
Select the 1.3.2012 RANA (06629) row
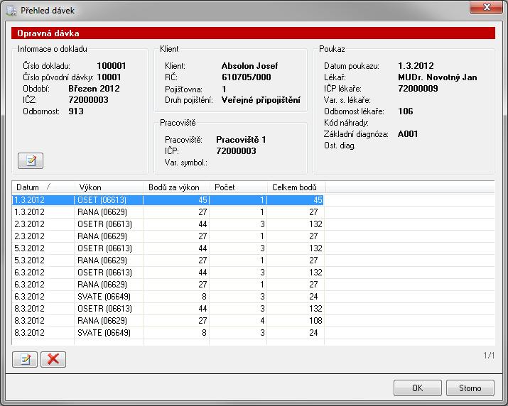click(168, 212)
